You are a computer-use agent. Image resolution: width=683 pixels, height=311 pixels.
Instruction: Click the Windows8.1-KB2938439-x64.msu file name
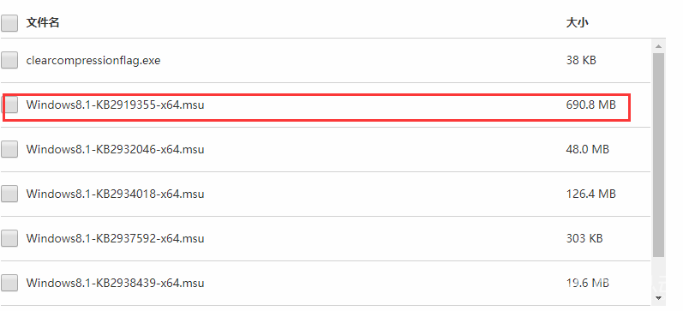pyautogui.click(x=115, y=283)
